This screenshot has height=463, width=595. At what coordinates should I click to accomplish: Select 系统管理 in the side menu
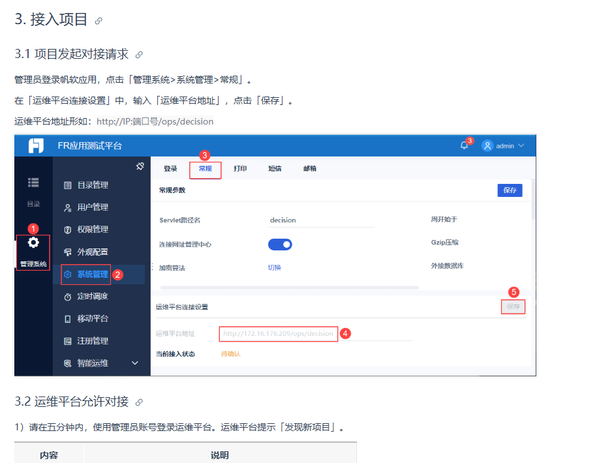click(93, 274)
